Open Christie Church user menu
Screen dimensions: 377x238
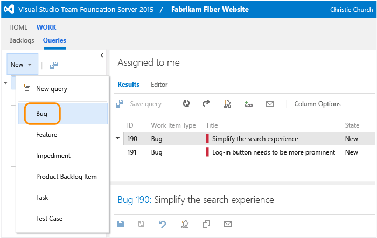coord(351,9)
